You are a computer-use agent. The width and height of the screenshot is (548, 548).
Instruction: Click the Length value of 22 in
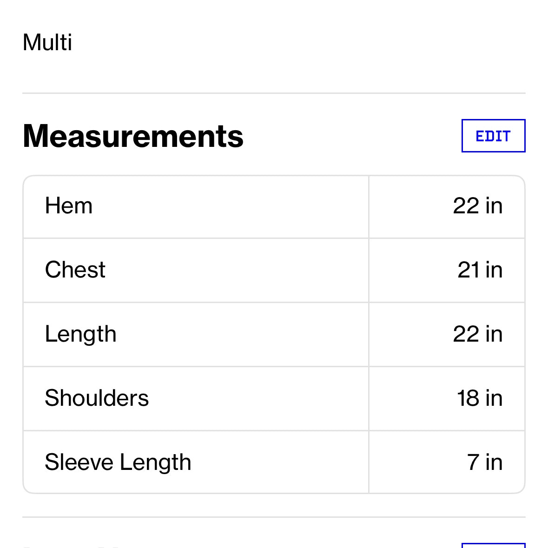478,334
